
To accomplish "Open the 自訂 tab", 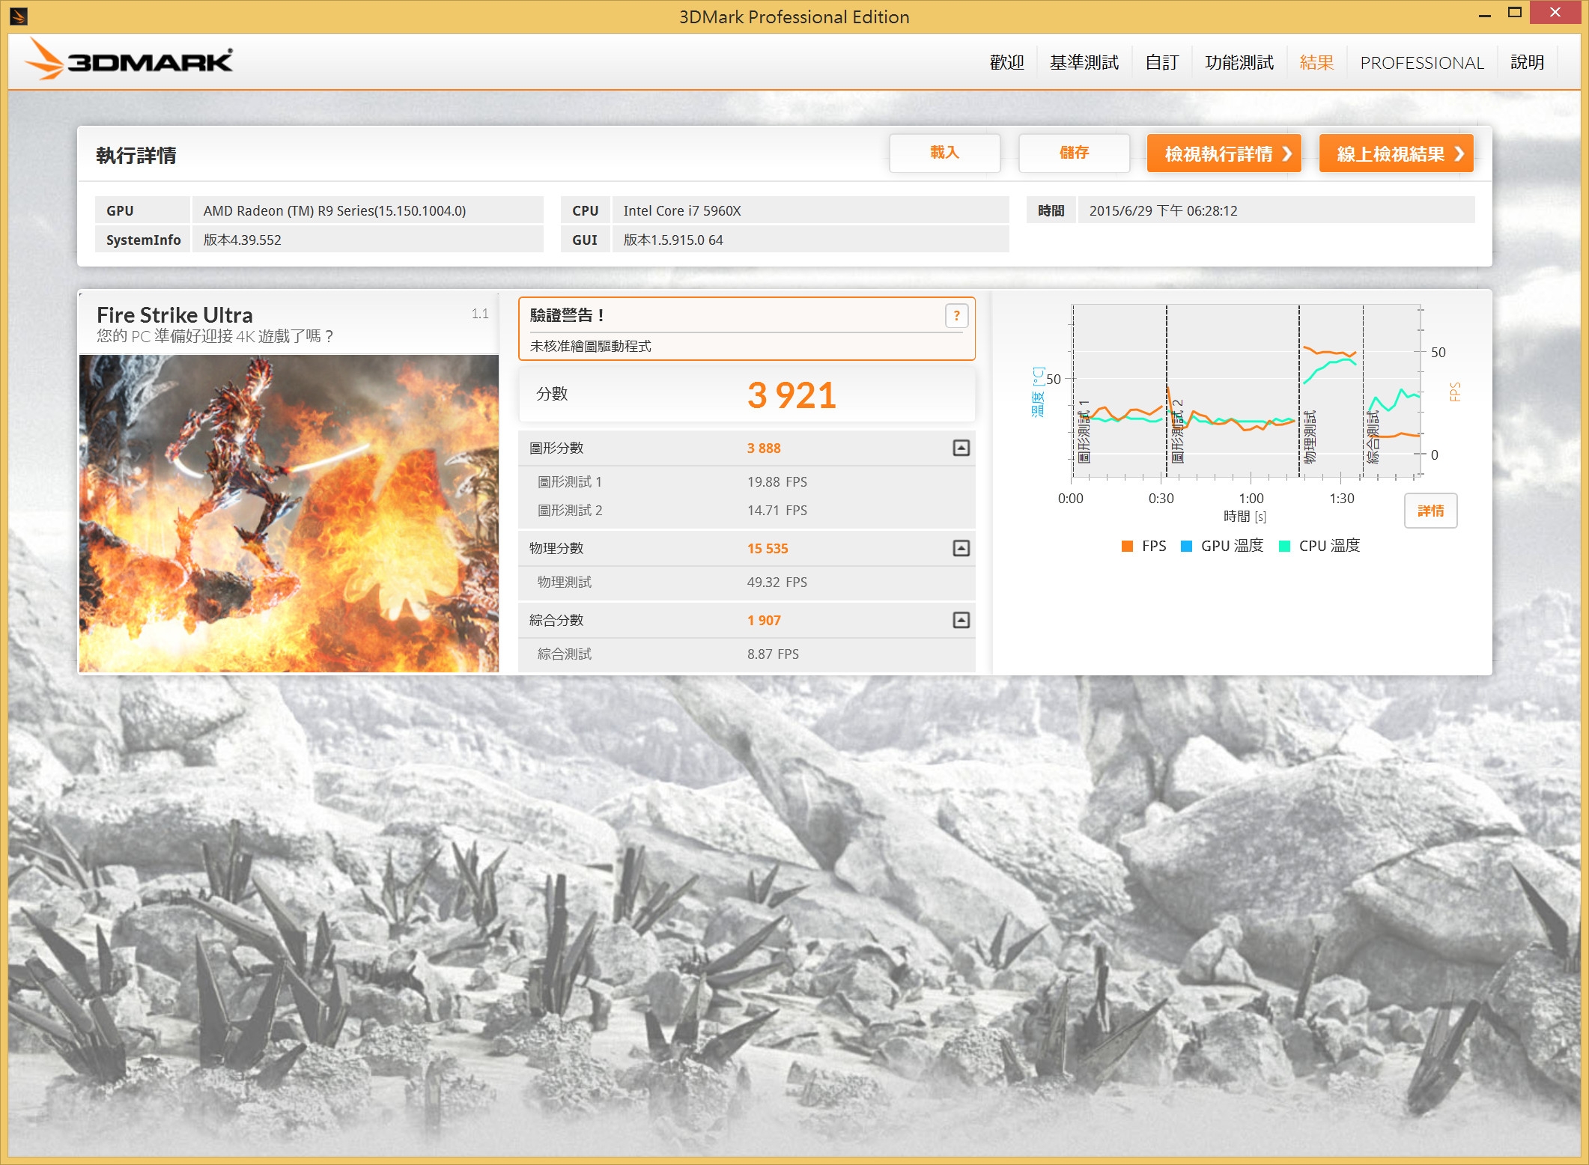I will [x=1161, y=62].
